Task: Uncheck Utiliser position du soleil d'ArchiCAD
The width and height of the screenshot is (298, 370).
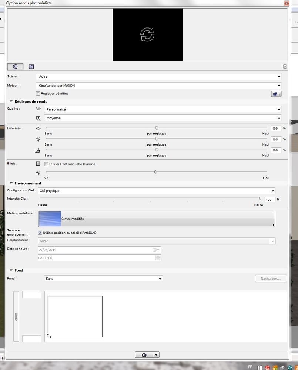Action: point(40,233)
